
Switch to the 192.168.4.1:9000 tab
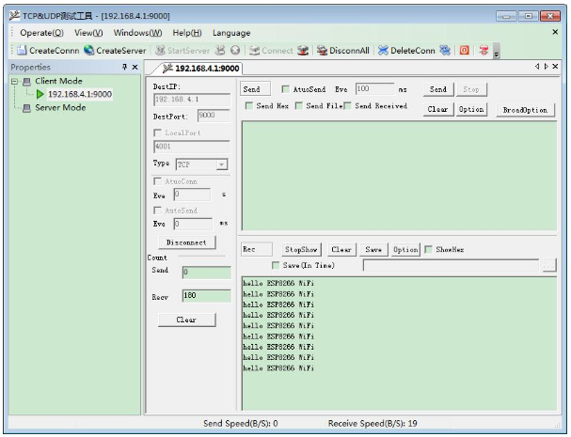coord(200,68)
